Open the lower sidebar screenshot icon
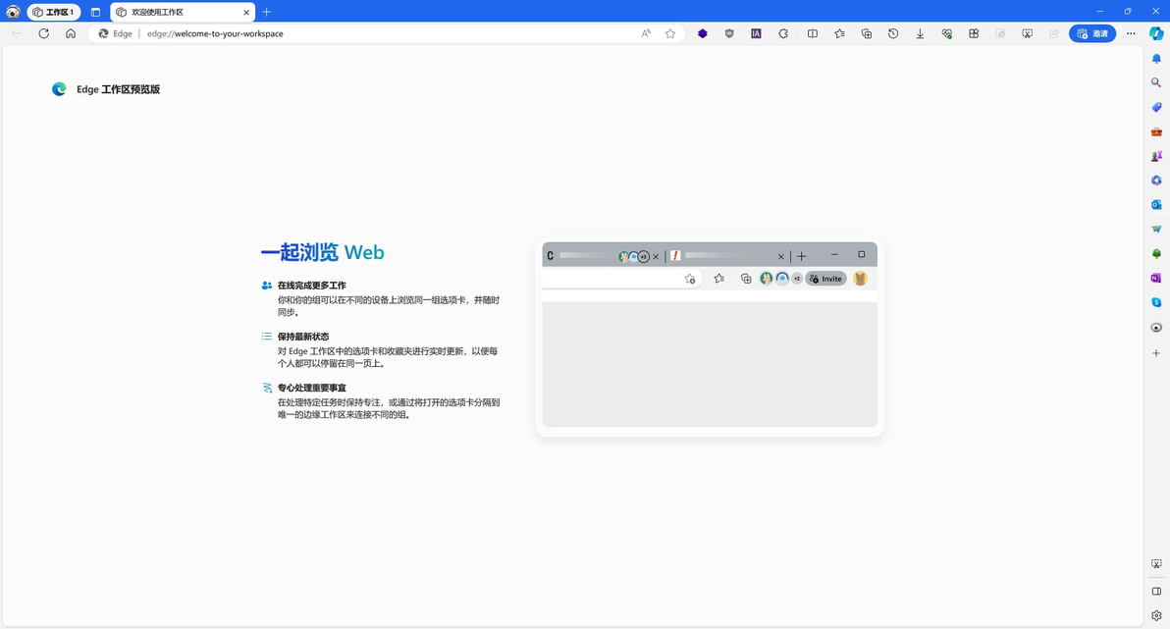The image size is (1170, 629). [1156, 564]
